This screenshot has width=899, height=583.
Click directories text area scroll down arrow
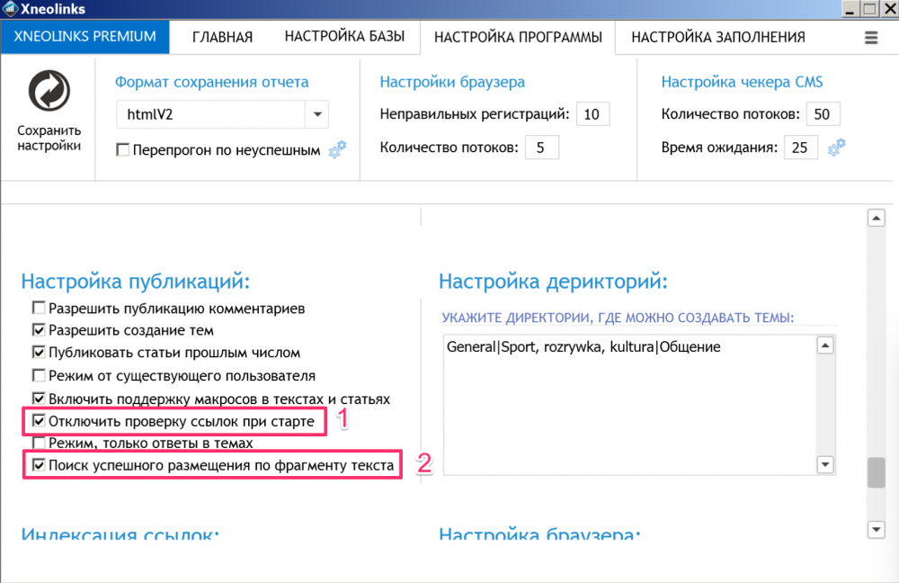coord(825,464)
